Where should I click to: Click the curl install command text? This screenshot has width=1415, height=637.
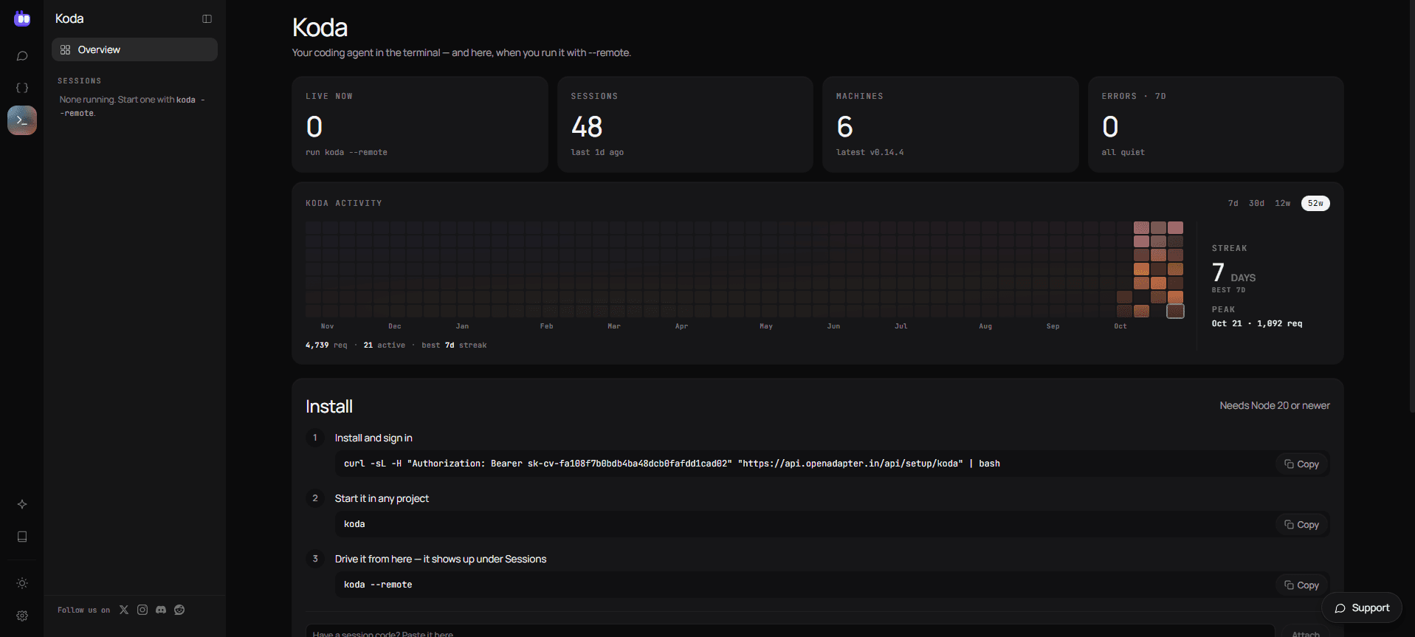(672, 464)
